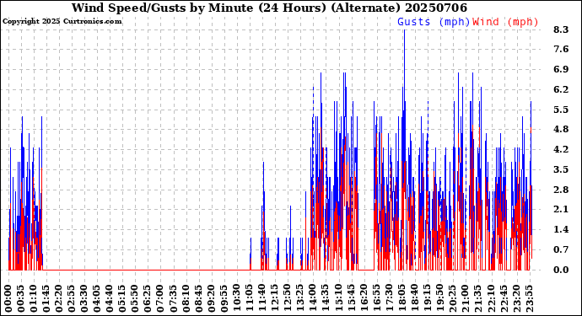
Task: Click the 21:00 time label
Action: coord(466,298)
